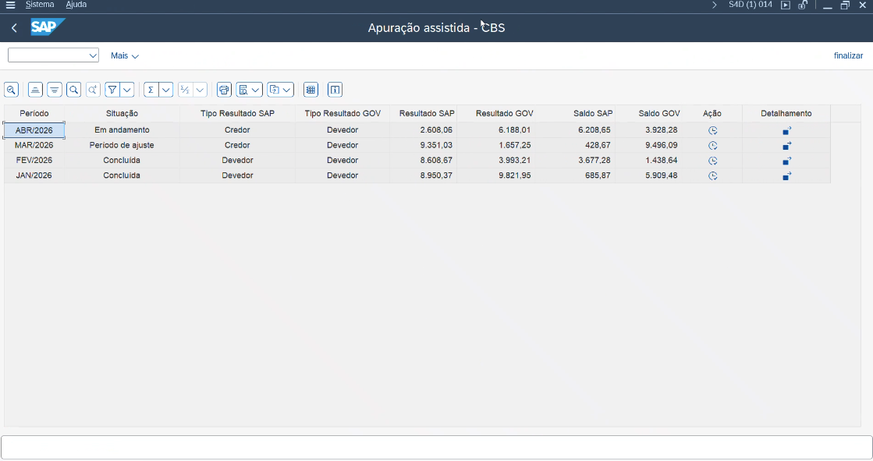This screenshot has width=873, height=461.
Task: Click the 2.608,06 Resultado SAP value
Action: pos(436,129)
